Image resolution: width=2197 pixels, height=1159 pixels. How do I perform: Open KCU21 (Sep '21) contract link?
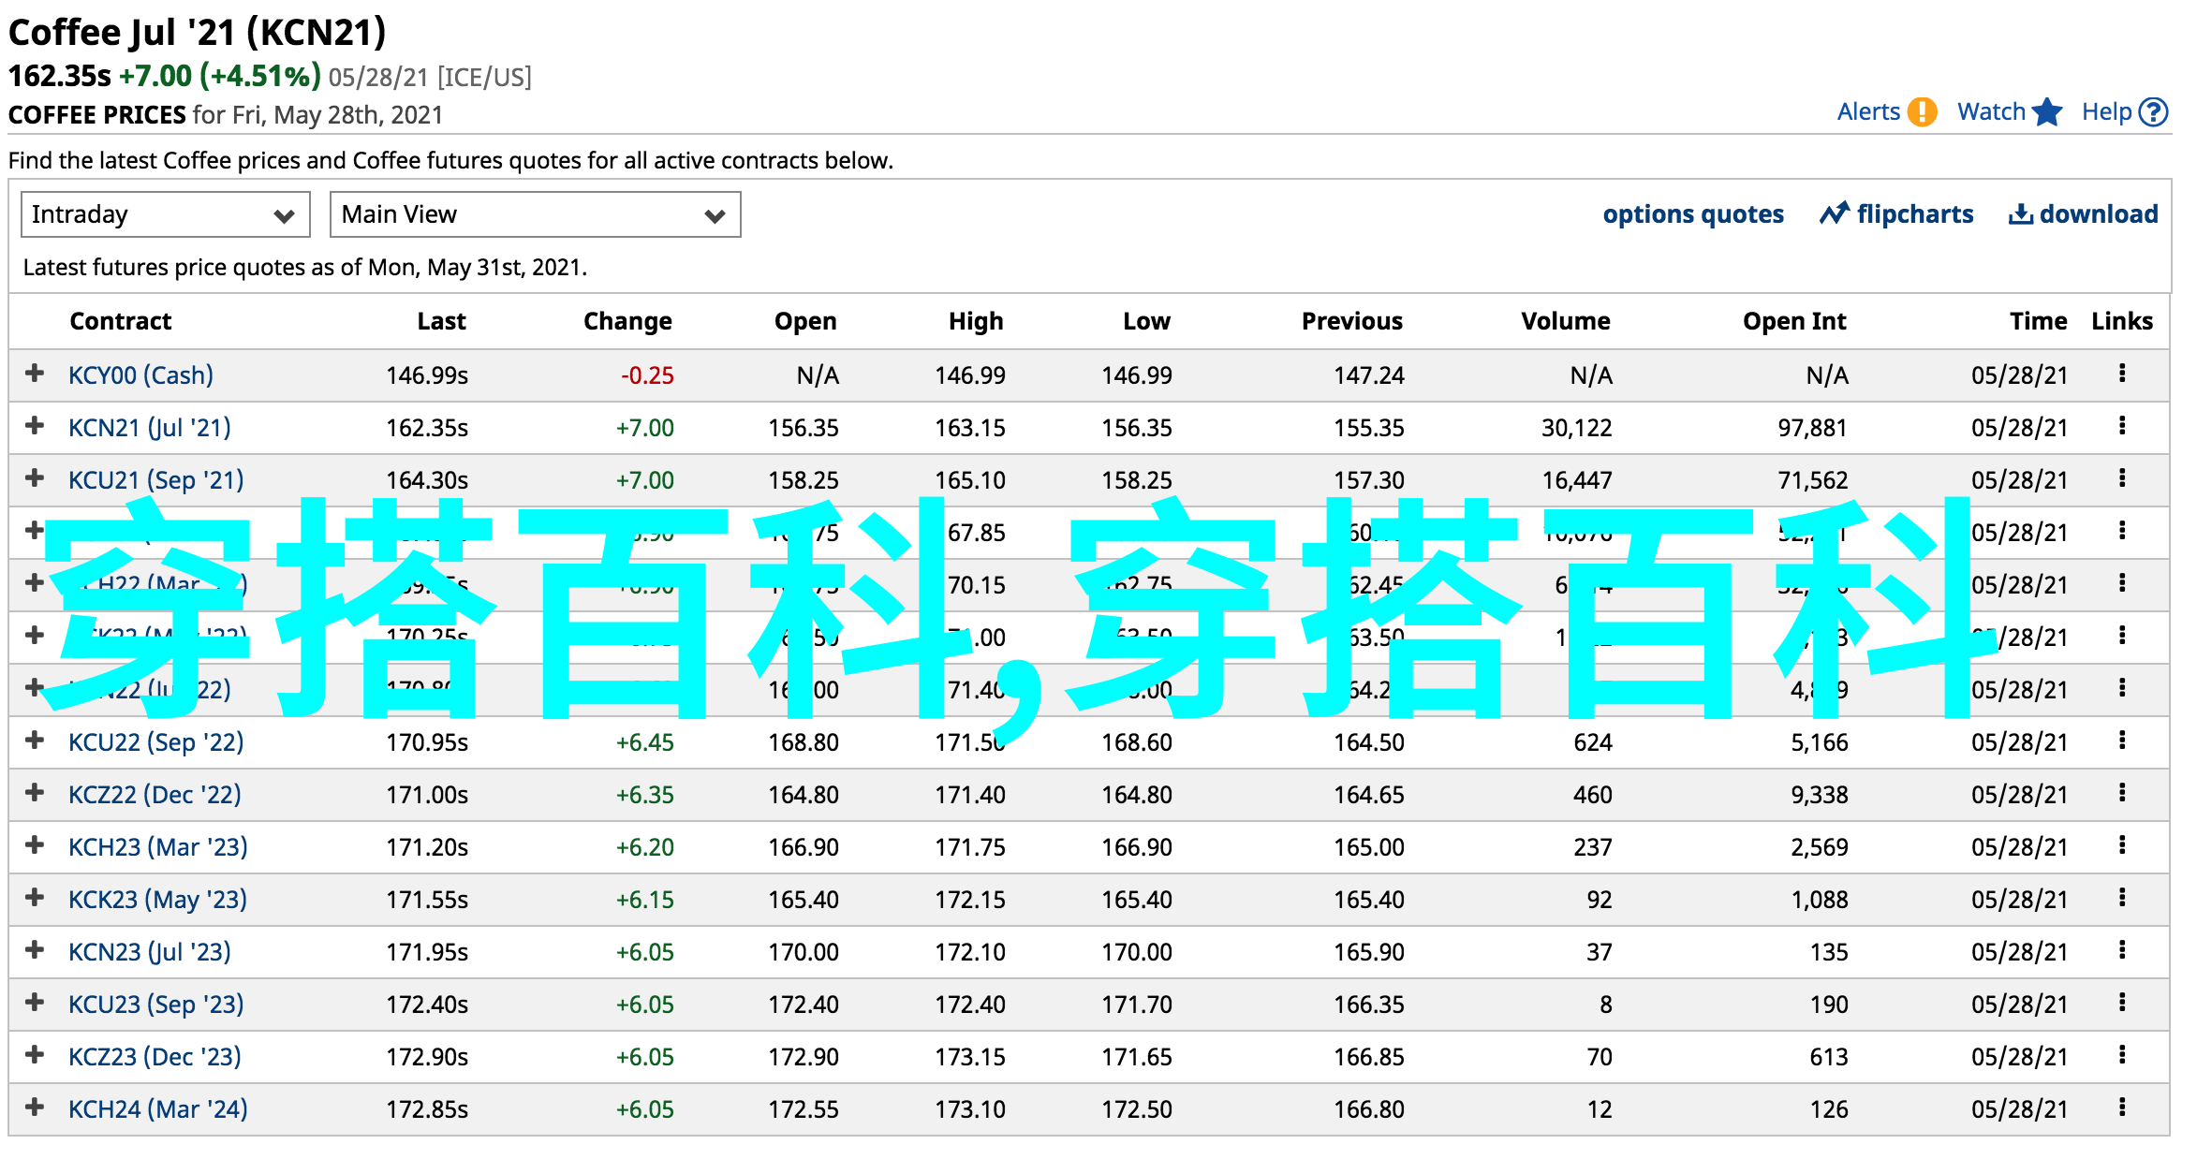pos(155,480)
